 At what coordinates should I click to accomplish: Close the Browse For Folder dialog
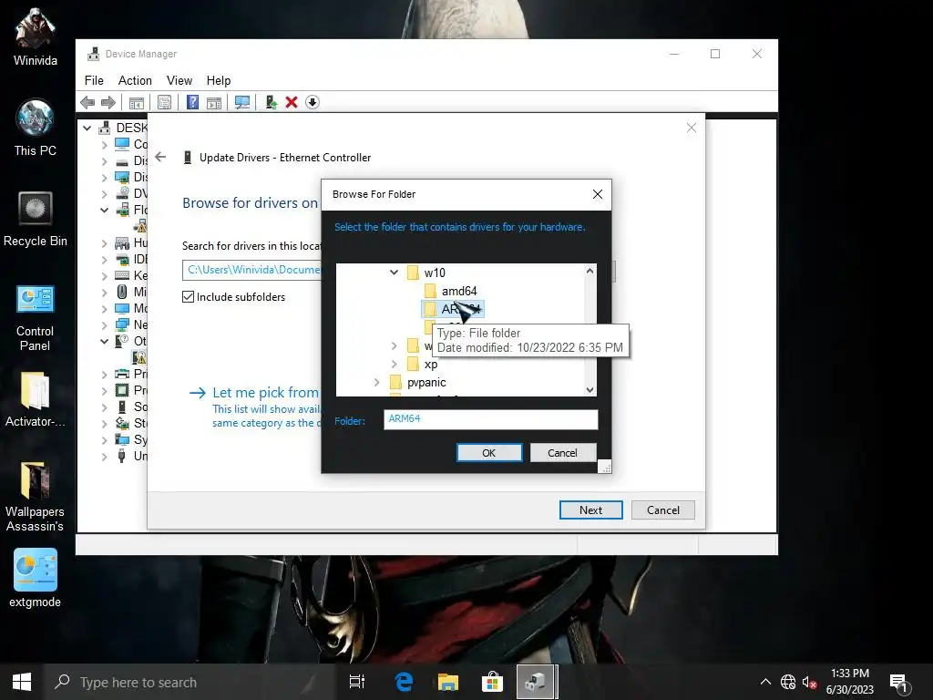click(x=598, y=194)
